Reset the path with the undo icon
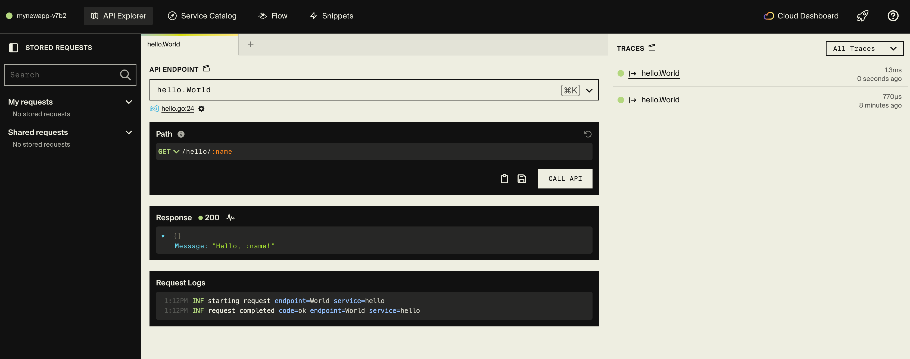910x359 pixels. [x=587, y=134]
